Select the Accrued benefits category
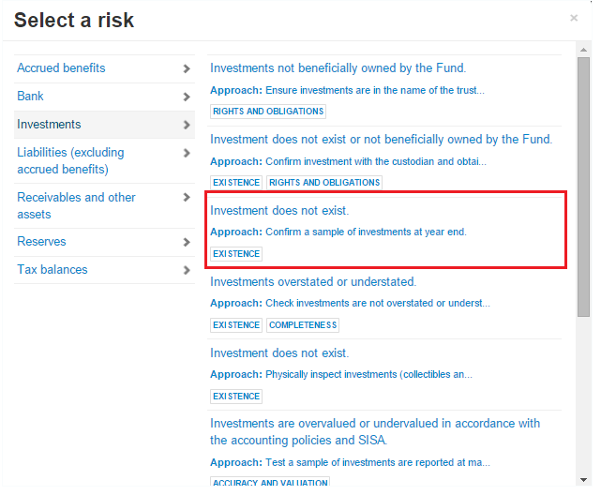 [x=61, y=68]
